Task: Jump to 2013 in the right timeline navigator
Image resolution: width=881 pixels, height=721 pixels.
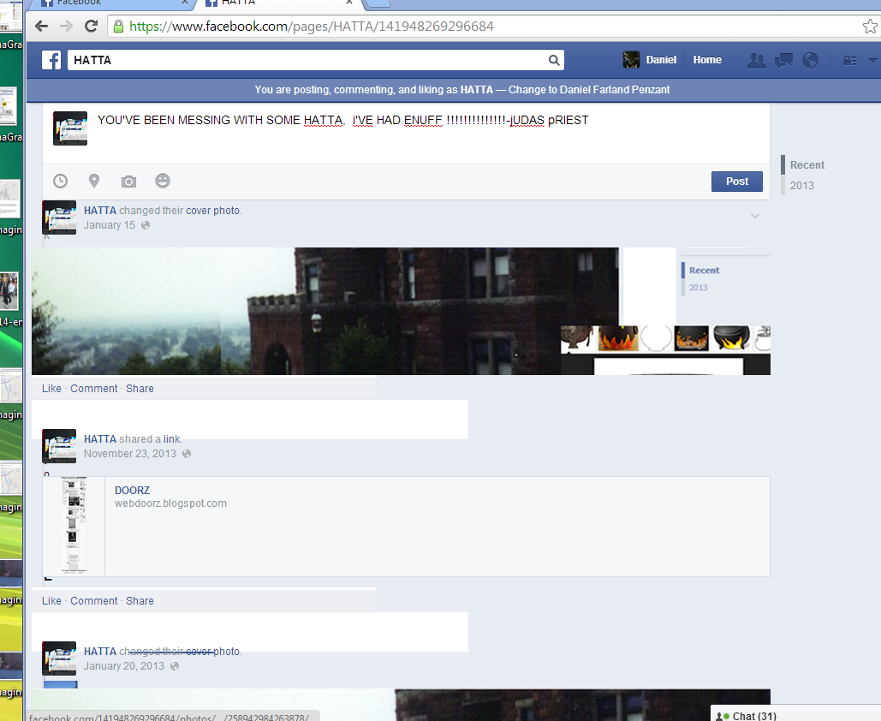Action: (x=801, y=186)
